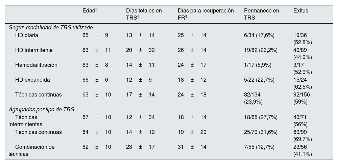Click the "HD intermitente" row label
338x165 pixels.
click(34, 50)
